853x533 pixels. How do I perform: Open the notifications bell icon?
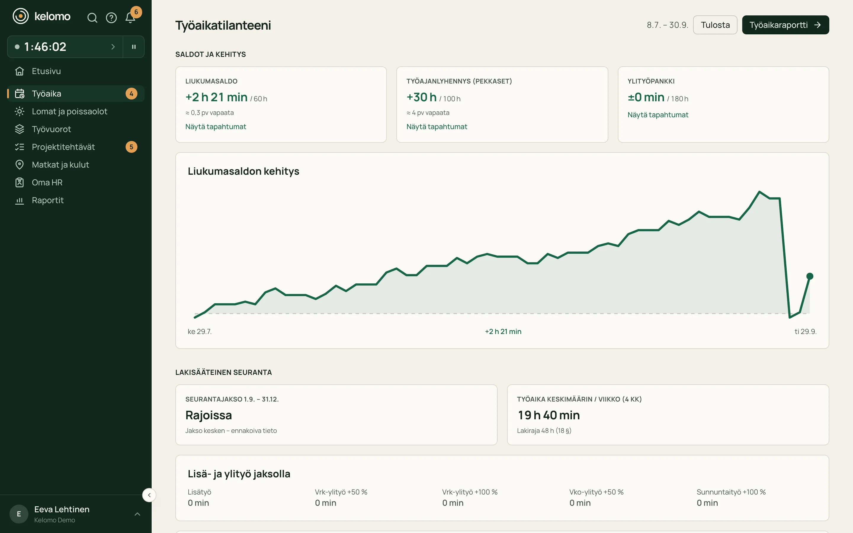pos(130,18)
